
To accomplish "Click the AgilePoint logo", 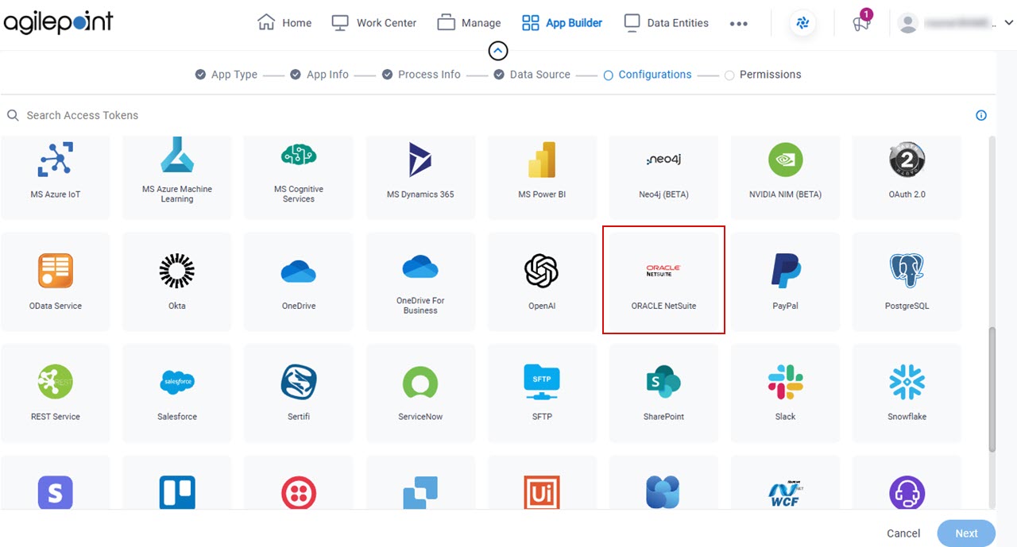I will click(x=58, y=22).
